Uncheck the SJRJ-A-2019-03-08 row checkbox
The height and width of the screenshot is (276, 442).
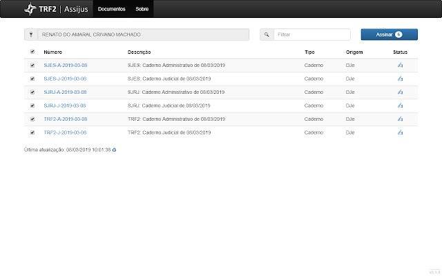32,92
